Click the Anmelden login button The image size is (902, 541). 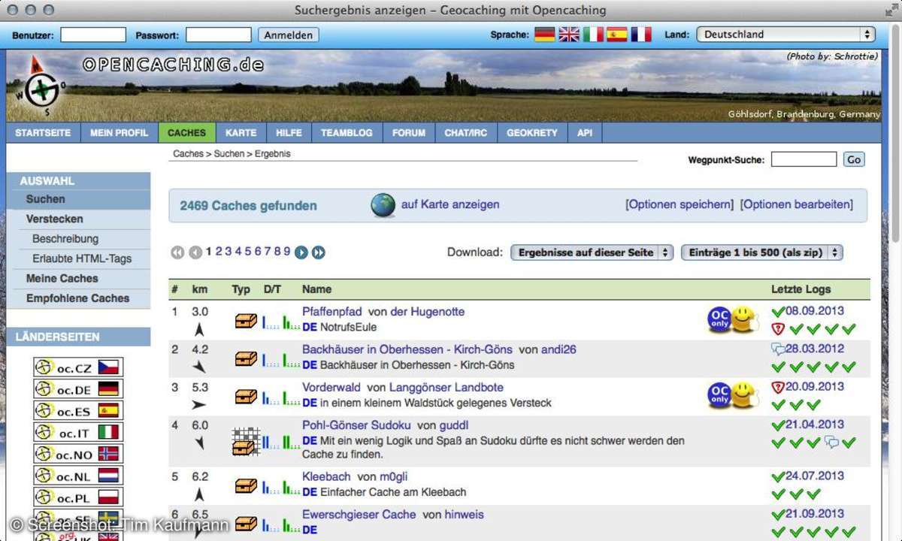[x=289, y=35]
